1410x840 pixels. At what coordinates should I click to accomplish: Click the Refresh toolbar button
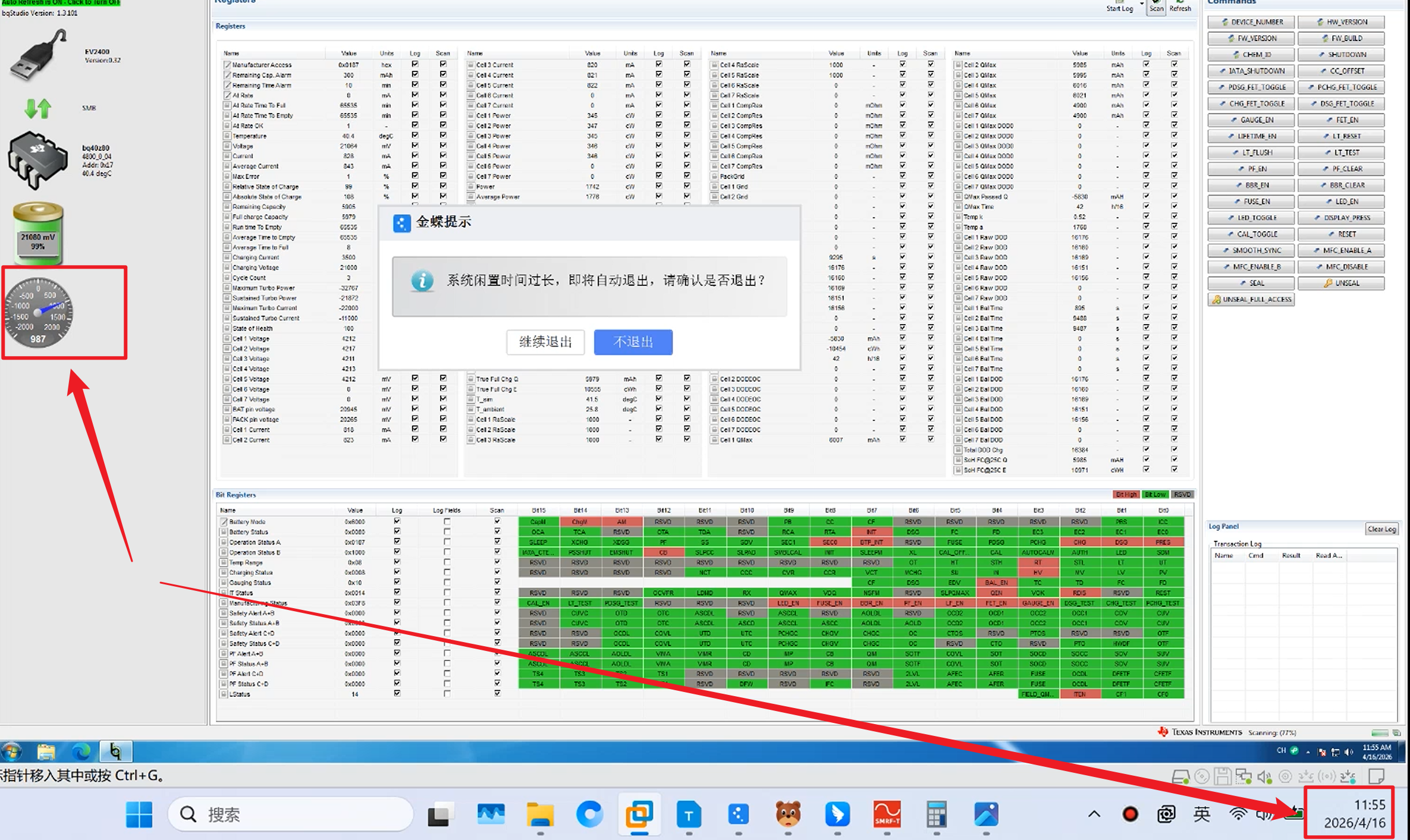coord(1180,7)
